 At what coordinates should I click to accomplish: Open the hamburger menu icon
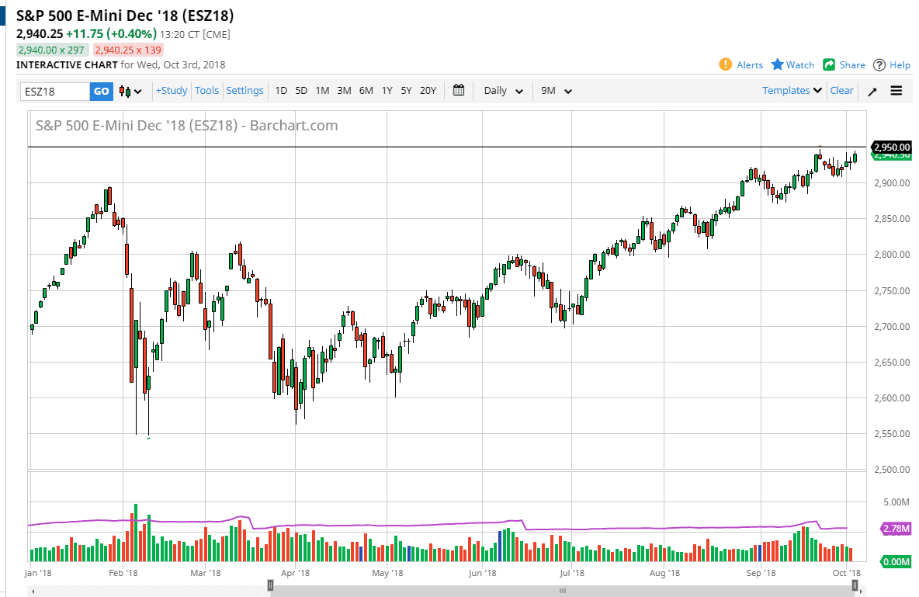[896, 91]
